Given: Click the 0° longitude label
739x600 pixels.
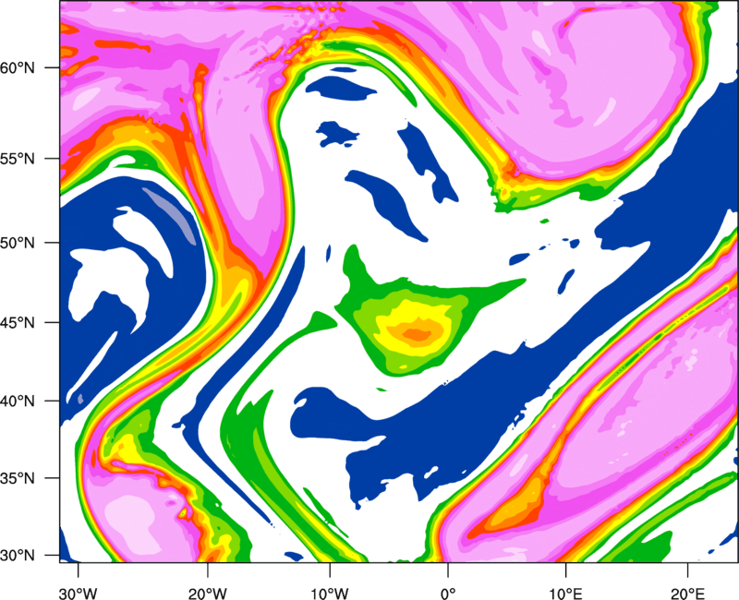Looking at the screenshot, I should [448, 594].
